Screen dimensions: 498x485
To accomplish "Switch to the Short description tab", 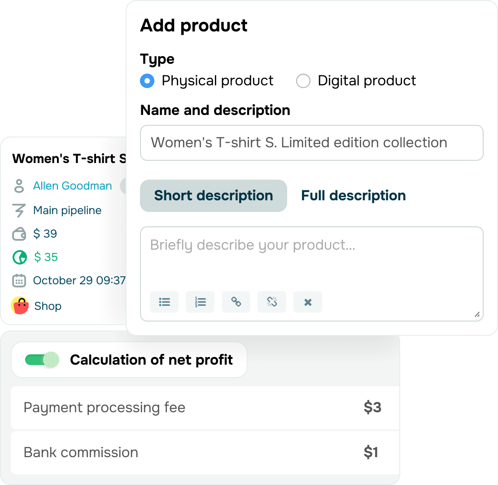I will pyautogui.click(x=214, y=196).
